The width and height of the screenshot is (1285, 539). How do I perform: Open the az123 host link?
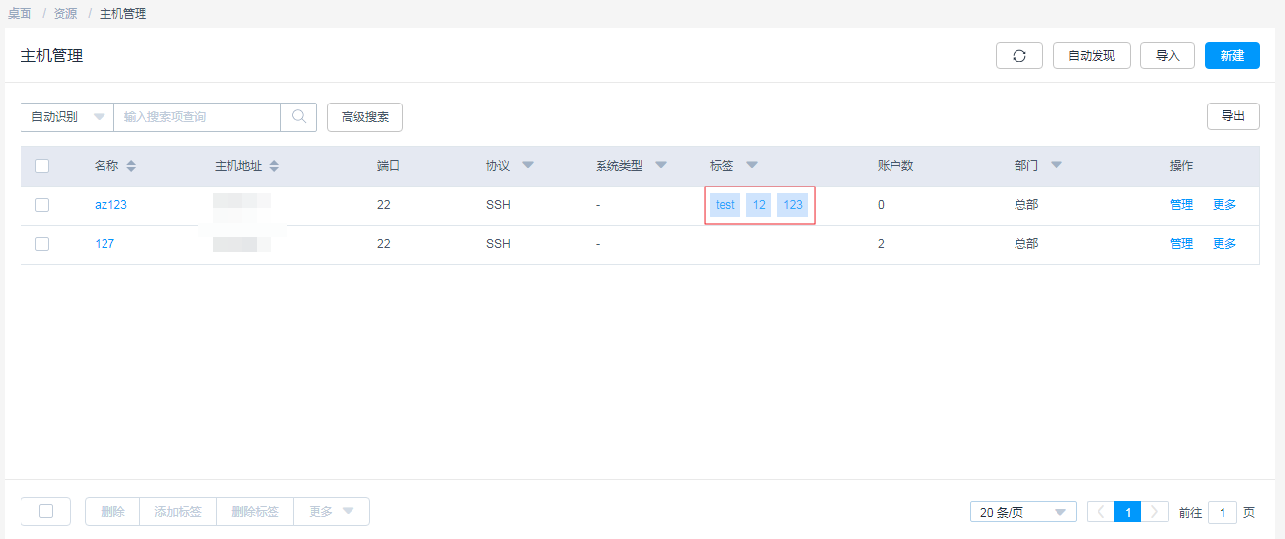(x=110, y=205)
